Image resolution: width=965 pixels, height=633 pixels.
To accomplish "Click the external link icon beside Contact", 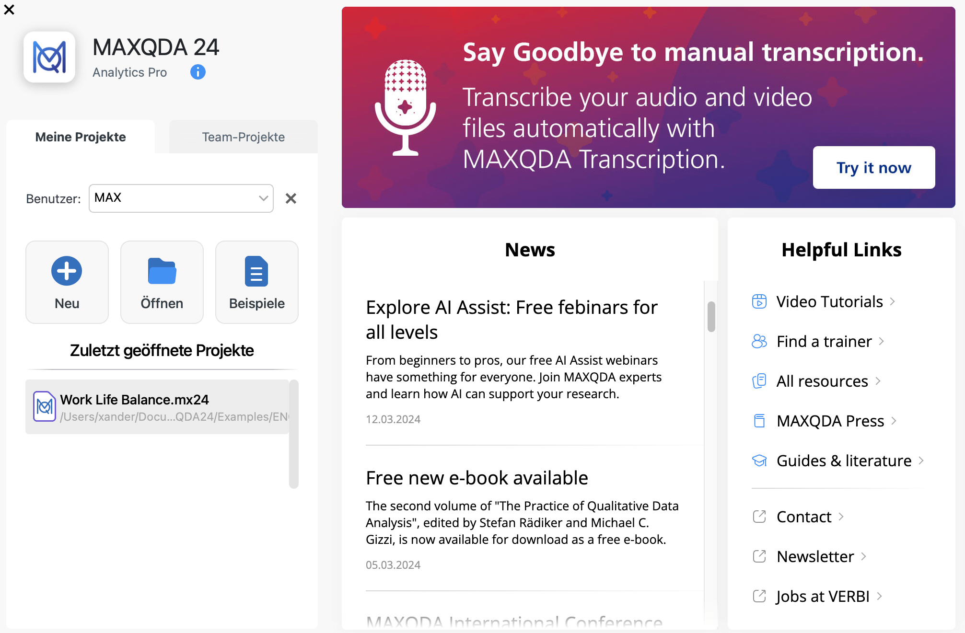I will [759, 517].
